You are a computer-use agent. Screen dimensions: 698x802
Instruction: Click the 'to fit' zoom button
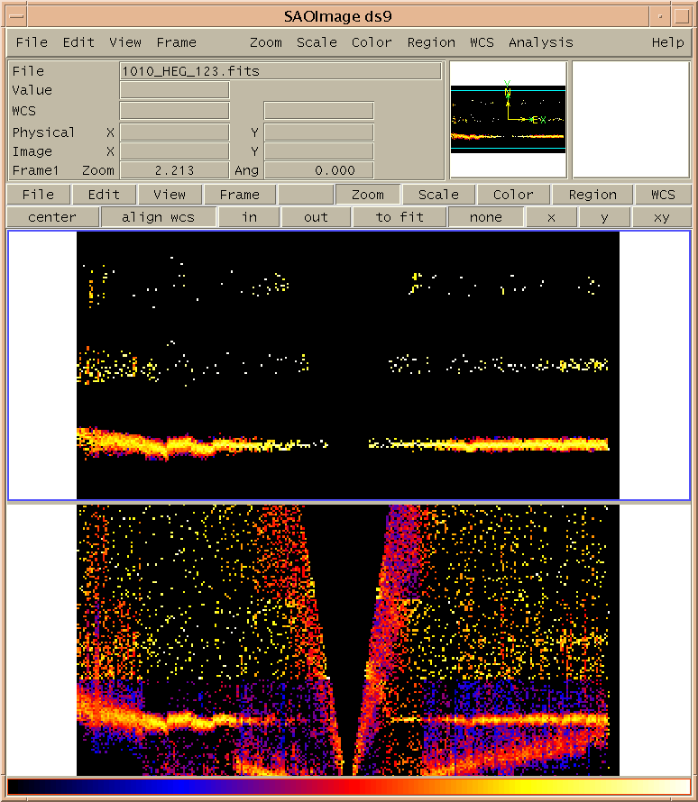pyautogui.click(x=400, y=217)
